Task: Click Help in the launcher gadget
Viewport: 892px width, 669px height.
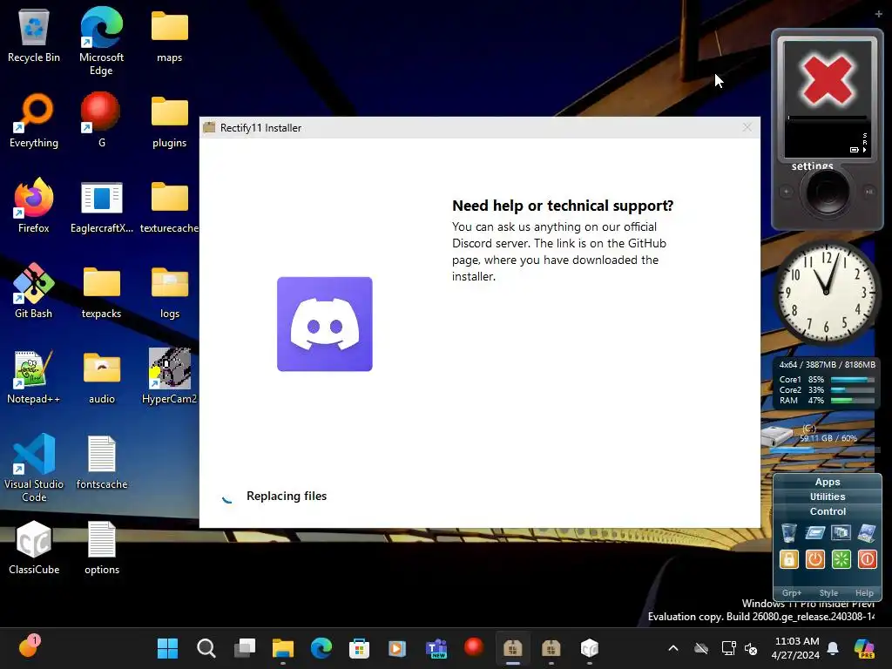Action: 864,592
